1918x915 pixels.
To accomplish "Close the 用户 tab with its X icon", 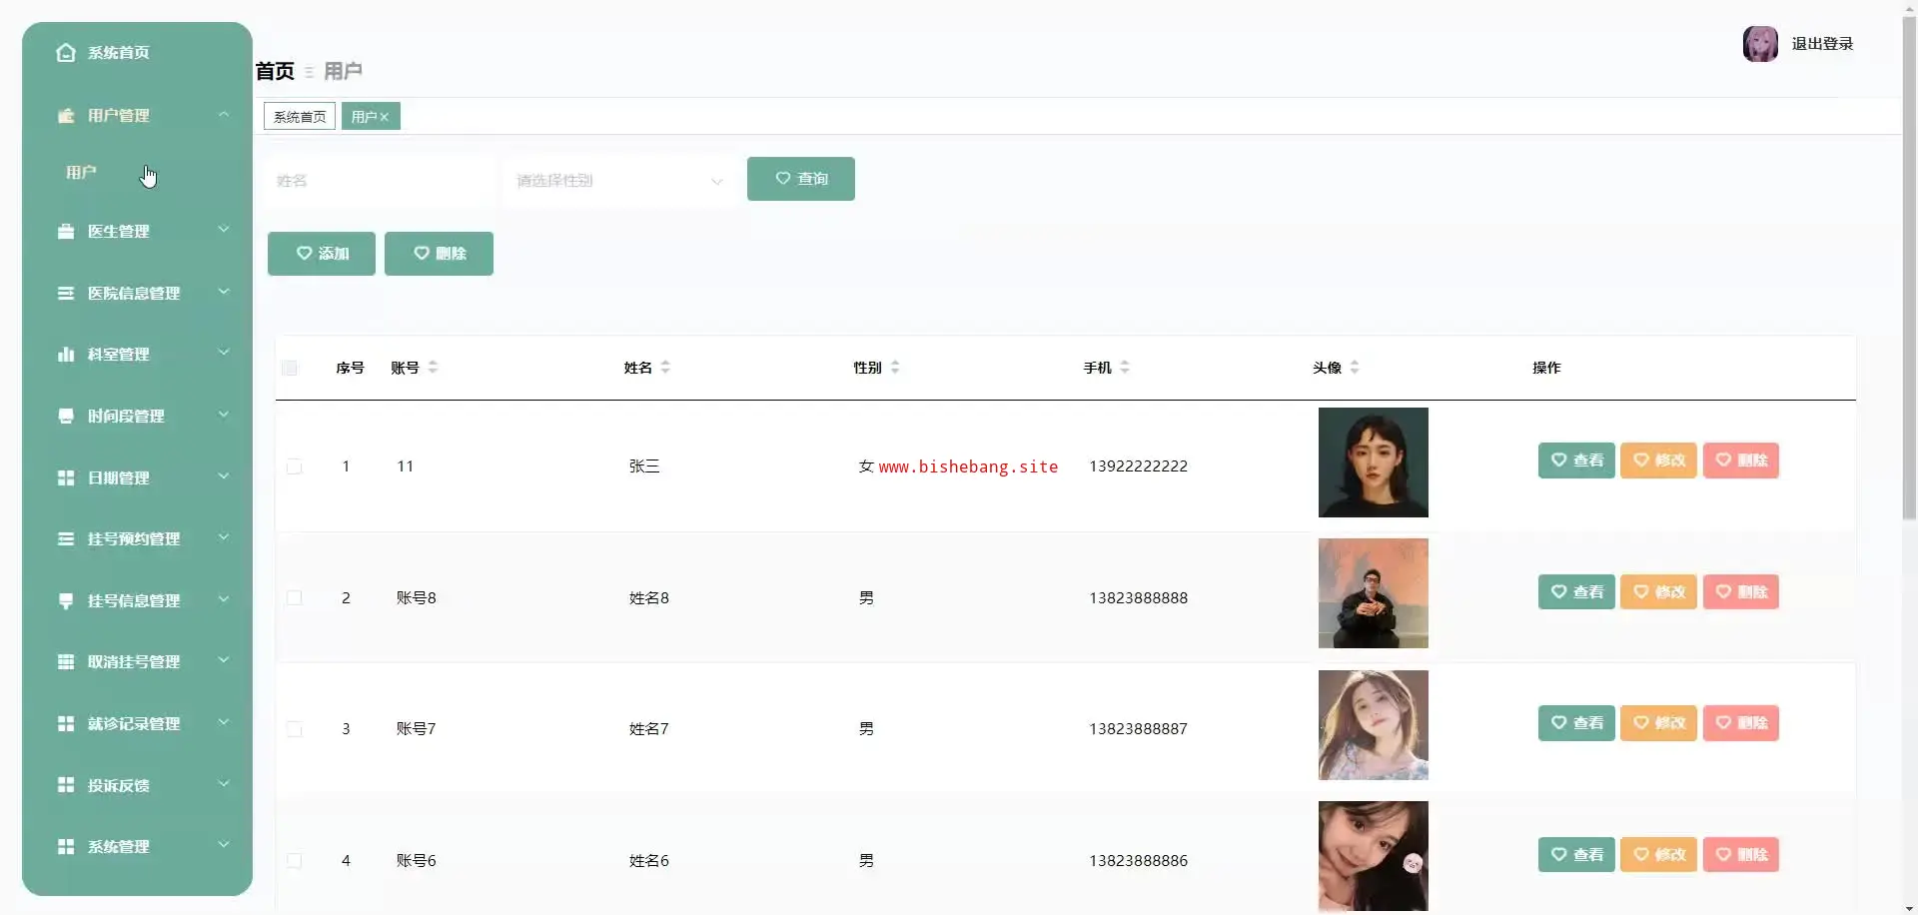I will pos(384,117).
